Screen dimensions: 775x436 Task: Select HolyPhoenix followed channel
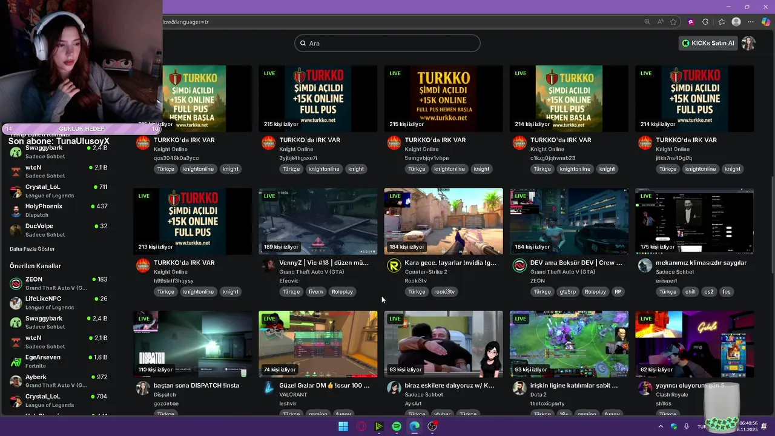click(x=59, y=210)
